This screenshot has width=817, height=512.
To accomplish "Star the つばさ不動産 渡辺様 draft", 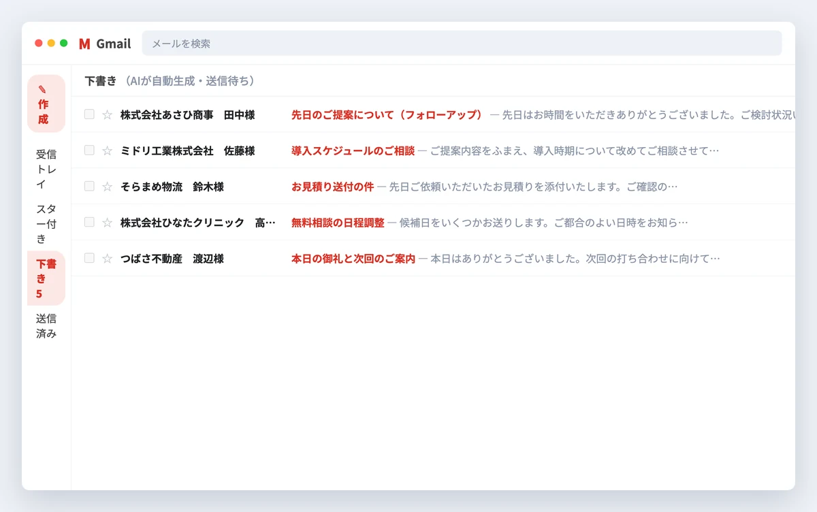I will (107, 259).
